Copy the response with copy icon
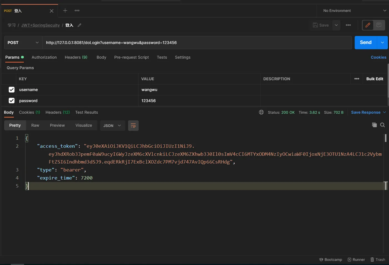The image size is (389, 265). pyautogui.click(x=374, y=125)
